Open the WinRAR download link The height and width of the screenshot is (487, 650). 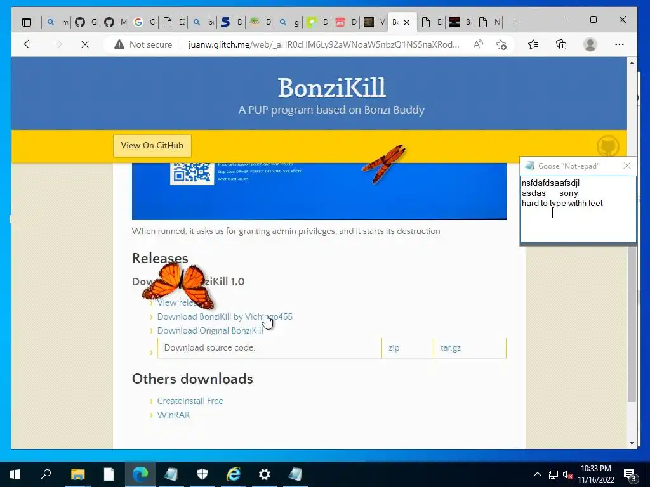click(173, 415)
